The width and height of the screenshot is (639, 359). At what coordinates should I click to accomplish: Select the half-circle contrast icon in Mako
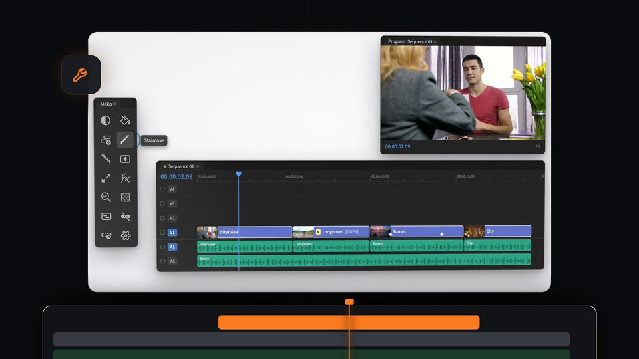pyautogui.click(x=106, y=120)
